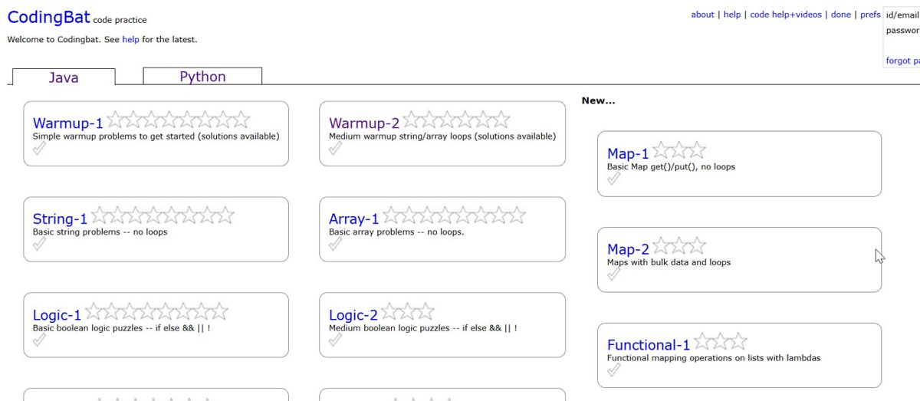
Task: Click the last star beside Warmup-1
Action: [241, 119]
